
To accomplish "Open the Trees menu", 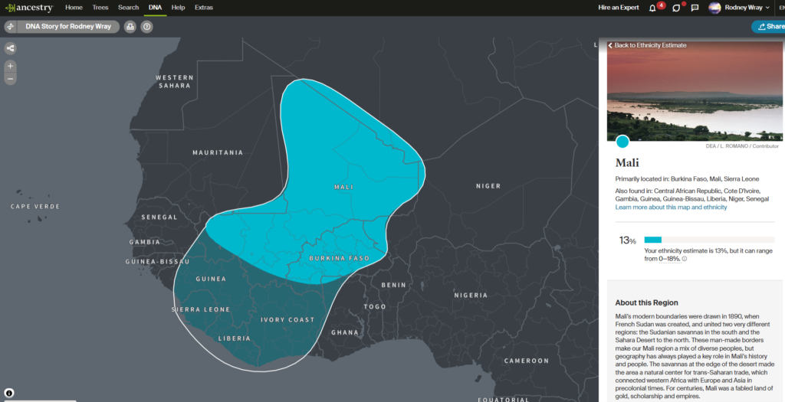I will tap(100, 8).
